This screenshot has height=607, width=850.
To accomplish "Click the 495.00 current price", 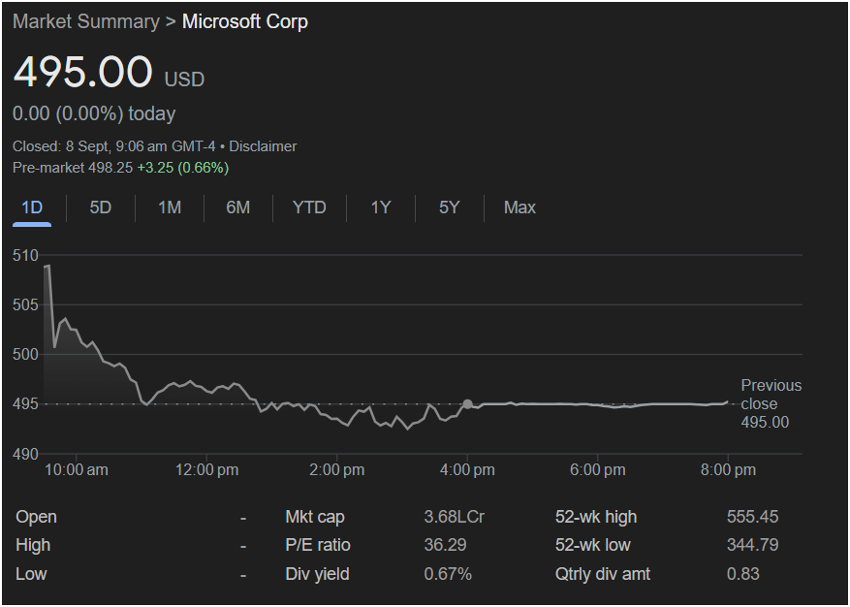I will pos(83,72).
